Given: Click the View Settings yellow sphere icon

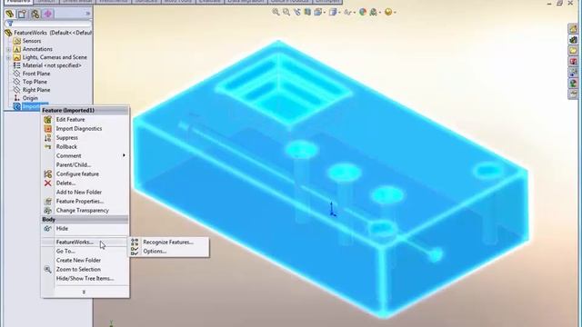Looking at the screenshot, I should click(388, 12).
